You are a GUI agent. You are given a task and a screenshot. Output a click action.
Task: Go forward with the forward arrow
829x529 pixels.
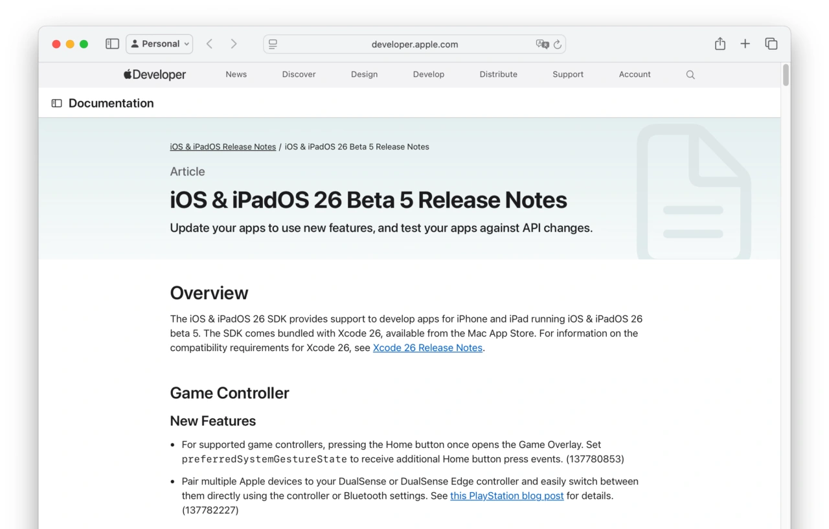pyautogui.click(x=234, y=44)
